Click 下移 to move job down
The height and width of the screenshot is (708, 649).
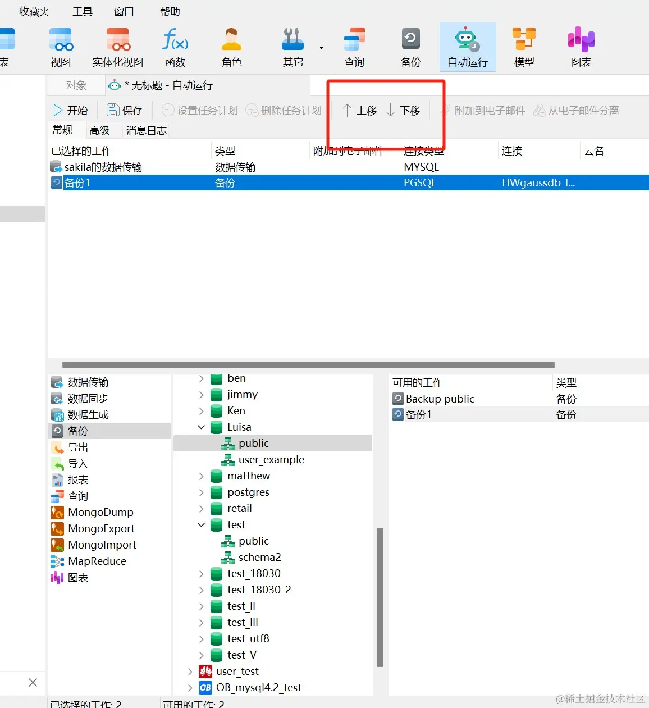pyautogui.click(x=403, y=111)
